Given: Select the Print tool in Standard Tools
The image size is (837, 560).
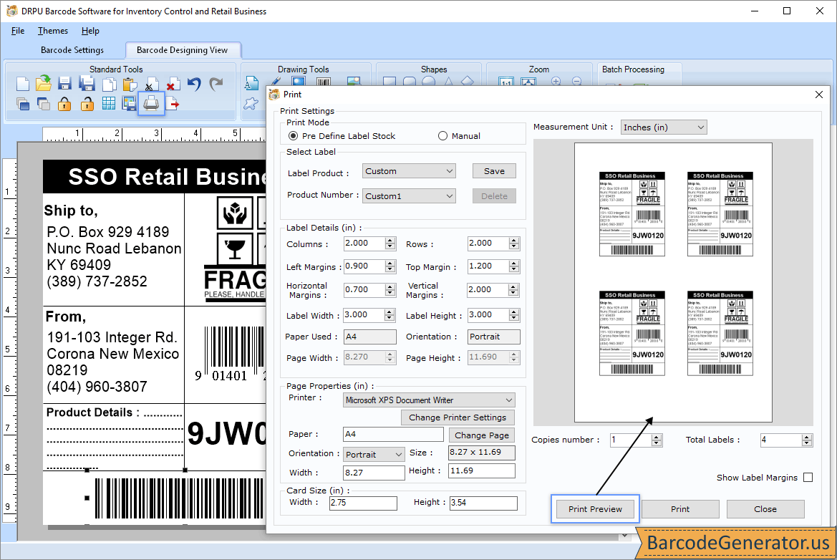Looking at the screenshot, I should [150, 103].
